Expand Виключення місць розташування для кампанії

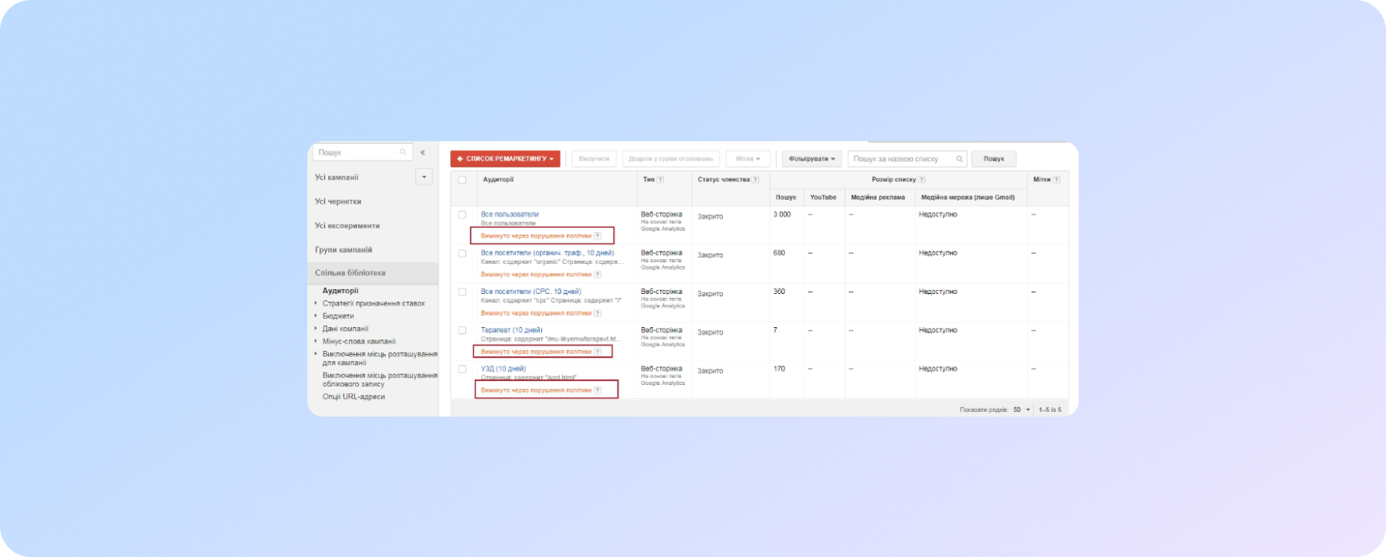pos(316,354)
